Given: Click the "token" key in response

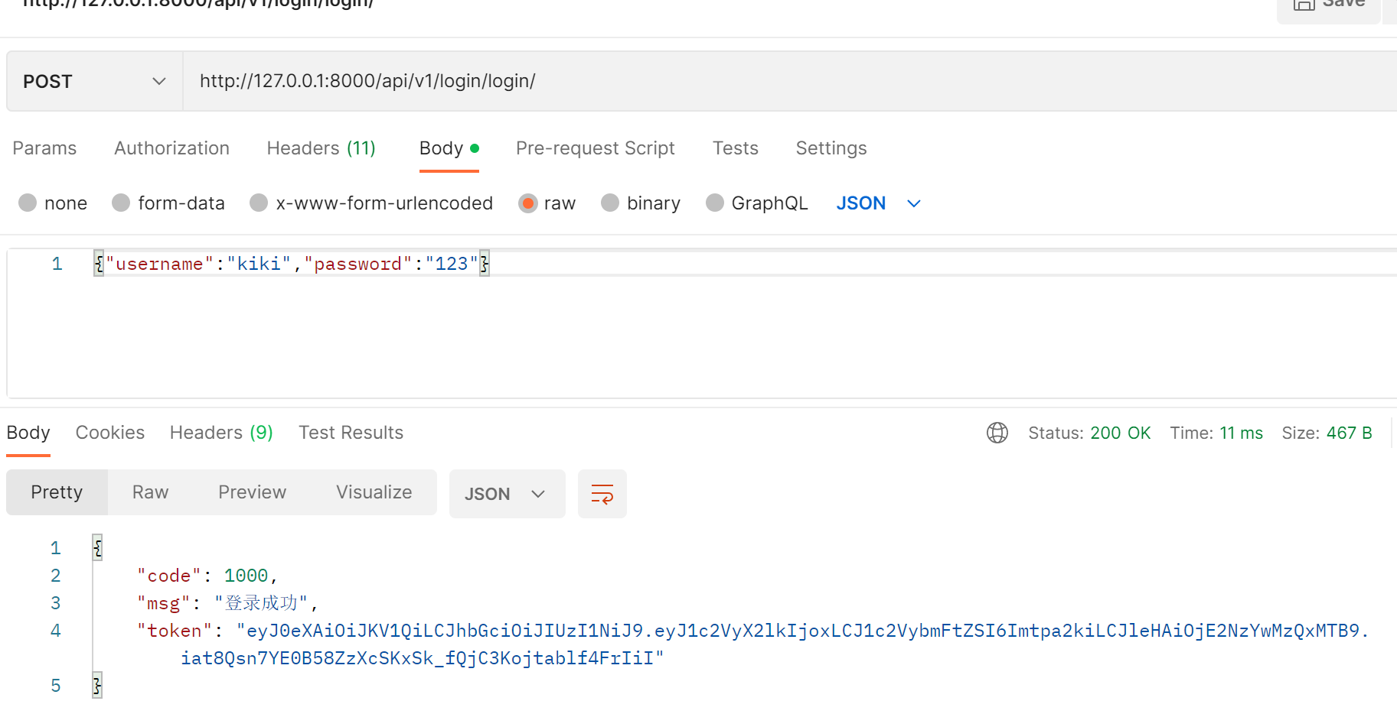Looking at the screenshot, I should (175, 631).
